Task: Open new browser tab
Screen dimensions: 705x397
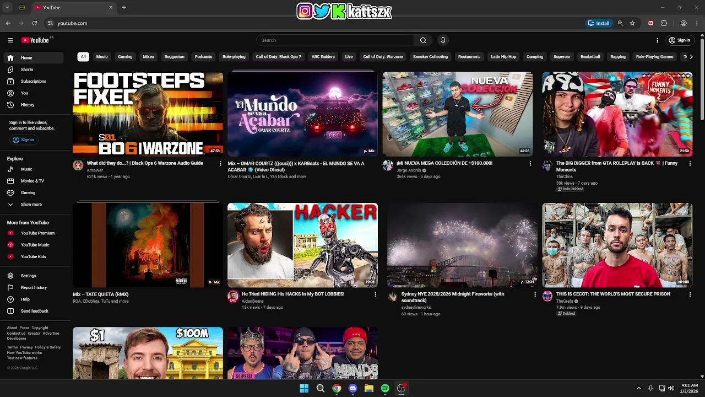Action: pyautogui.click(x=124, y=8)
